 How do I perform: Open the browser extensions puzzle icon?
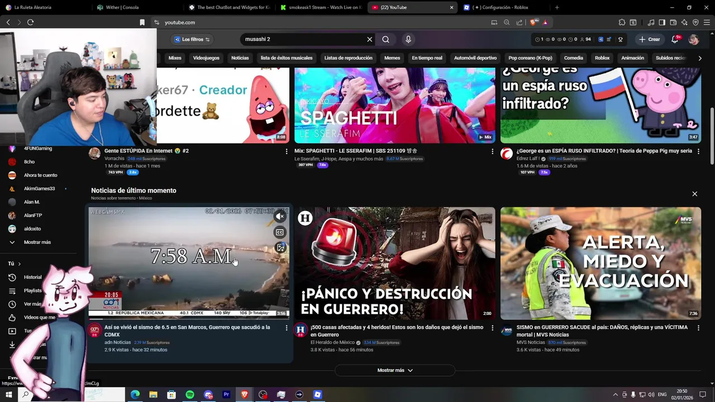(622, 22)
